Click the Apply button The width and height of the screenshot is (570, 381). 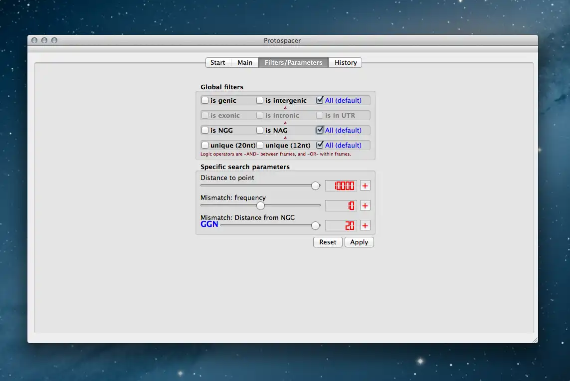click(359, 242)
